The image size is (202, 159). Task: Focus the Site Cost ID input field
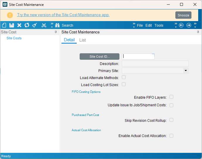click(x=138, y=57)
